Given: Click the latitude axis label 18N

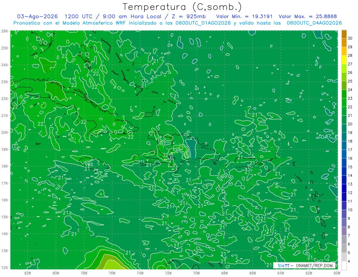Looking at the screenshot, I should [4, 166].
